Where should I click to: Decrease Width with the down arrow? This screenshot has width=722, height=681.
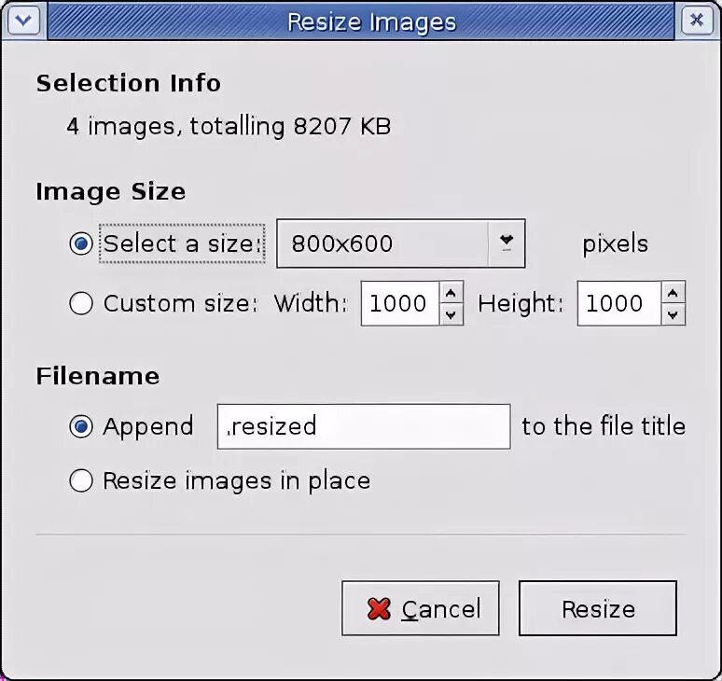point(451,315)
